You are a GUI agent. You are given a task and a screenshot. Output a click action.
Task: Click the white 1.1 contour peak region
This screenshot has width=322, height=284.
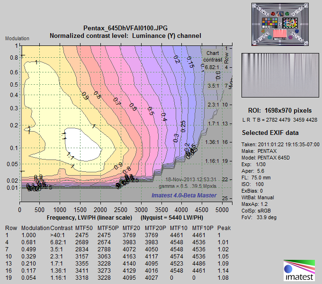(x=84, y=144)
